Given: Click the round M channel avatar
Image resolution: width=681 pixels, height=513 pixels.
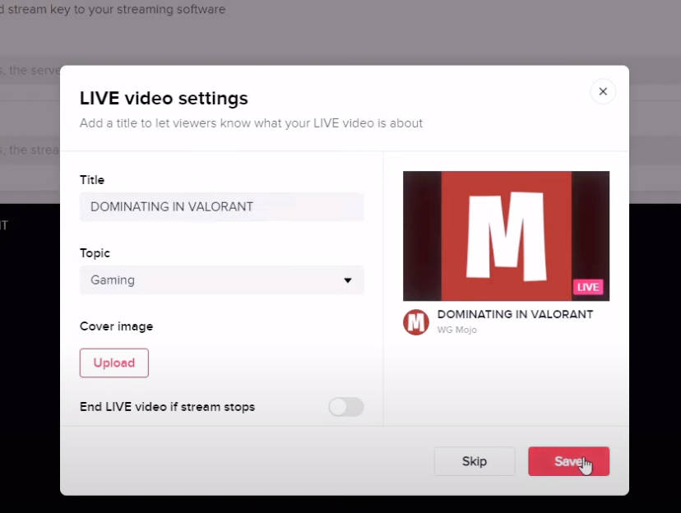Looking at the screenshot, I should (x=416, y=322).
